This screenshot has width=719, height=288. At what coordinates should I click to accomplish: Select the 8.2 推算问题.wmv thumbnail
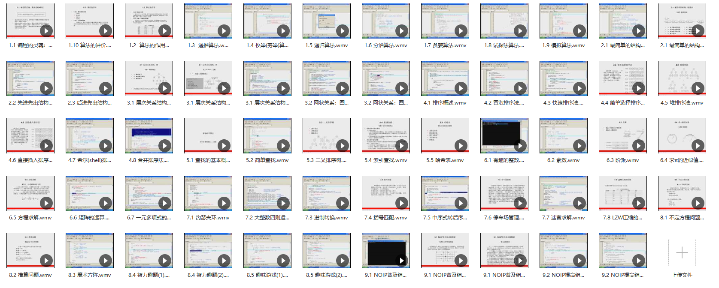pyautogui.click(x=30, y=250)
